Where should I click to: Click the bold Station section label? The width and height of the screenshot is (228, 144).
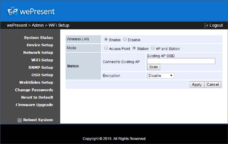point(73,66)
